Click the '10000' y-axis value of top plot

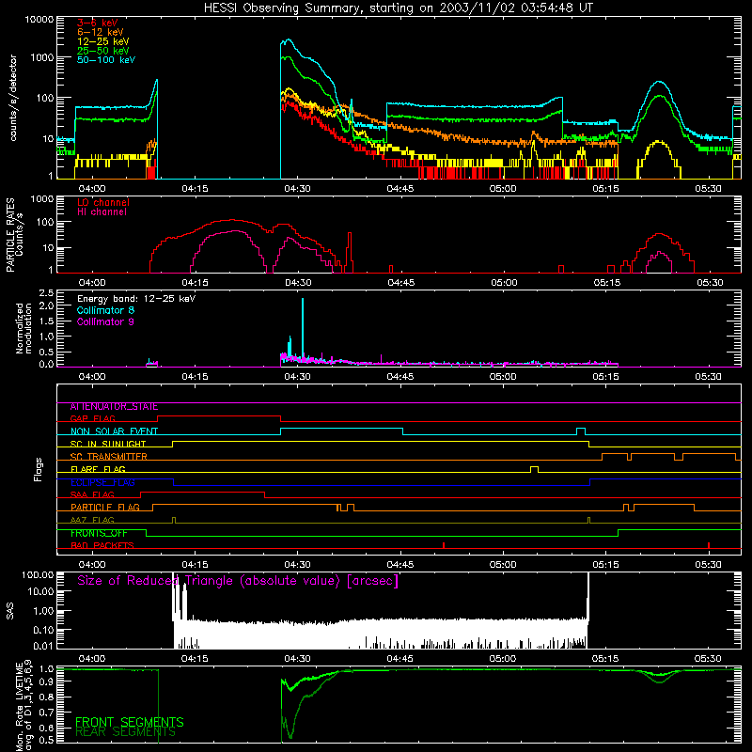[x=39, y=19]
